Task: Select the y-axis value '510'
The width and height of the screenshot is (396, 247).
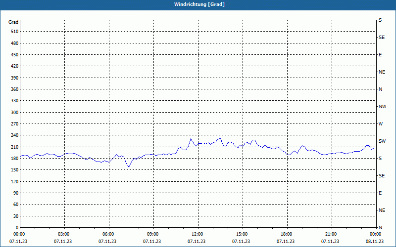Action: tap(15, 32)
